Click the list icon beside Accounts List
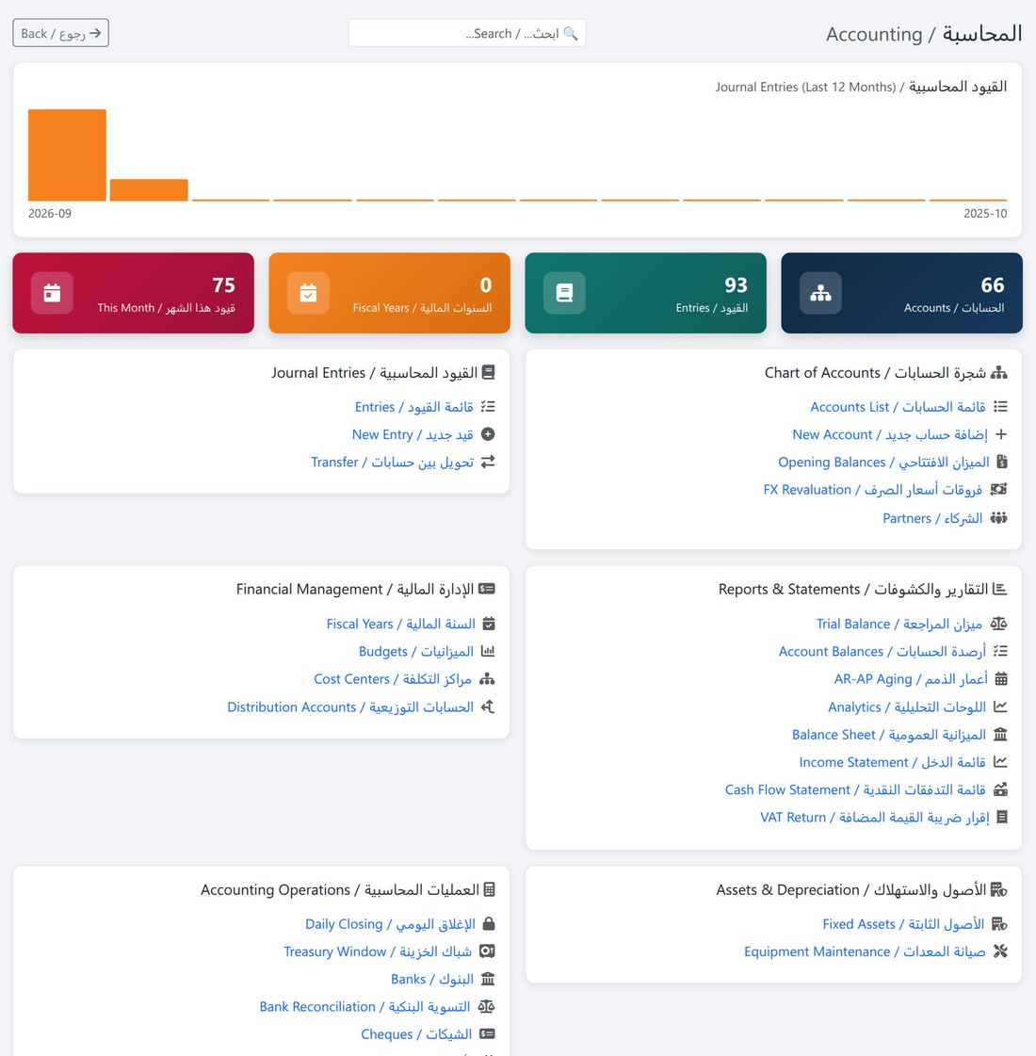Screen dimensions: 1036x1056 (x=1001, y=407)
